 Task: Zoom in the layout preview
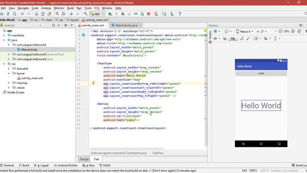293,31
